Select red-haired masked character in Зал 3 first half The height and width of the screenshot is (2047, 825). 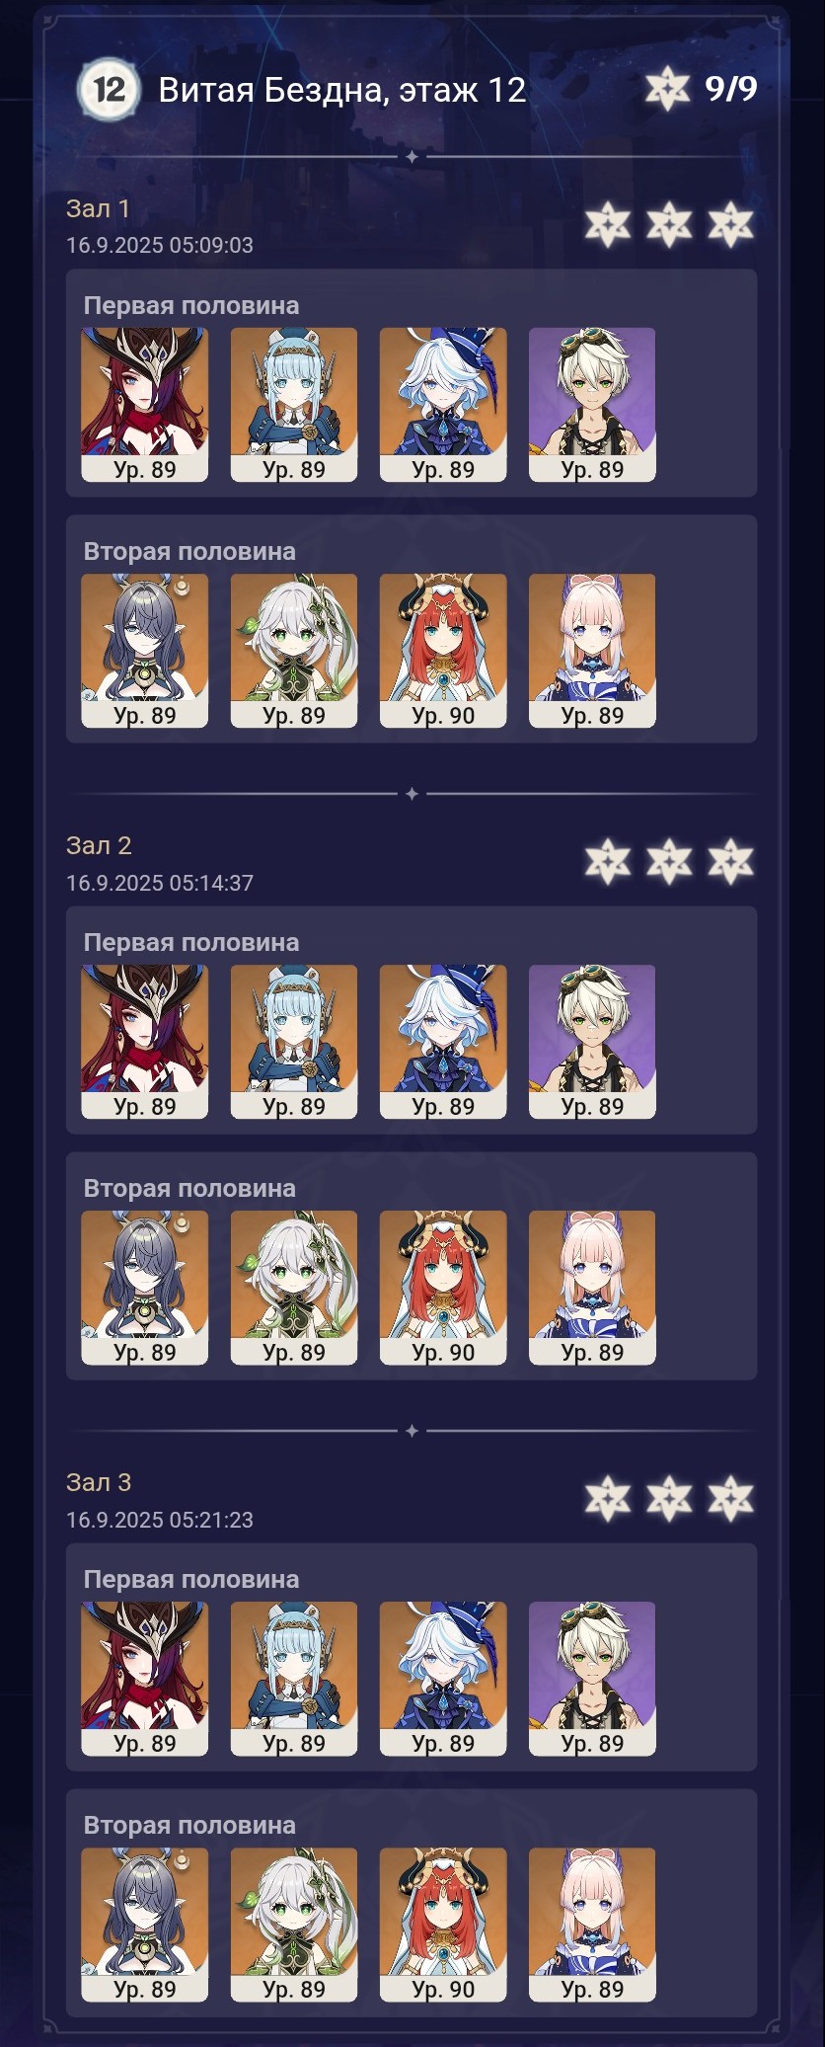[145, 1679]
